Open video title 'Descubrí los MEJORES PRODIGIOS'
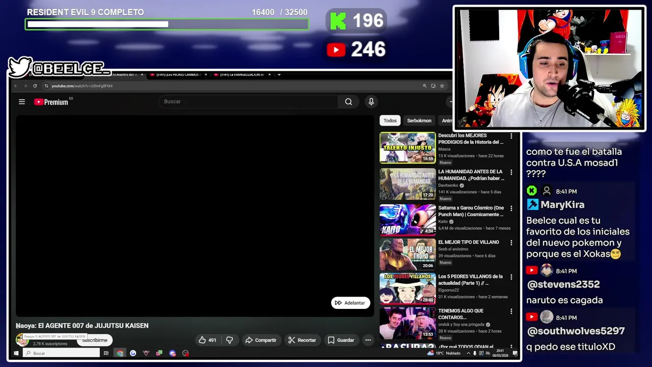 click(x=471, y=139)
